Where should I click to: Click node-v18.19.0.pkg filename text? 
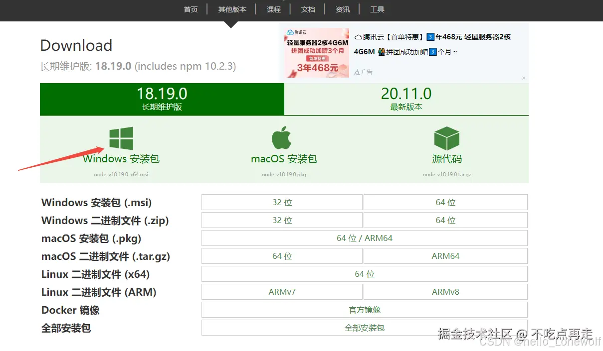tap(284, 175)
